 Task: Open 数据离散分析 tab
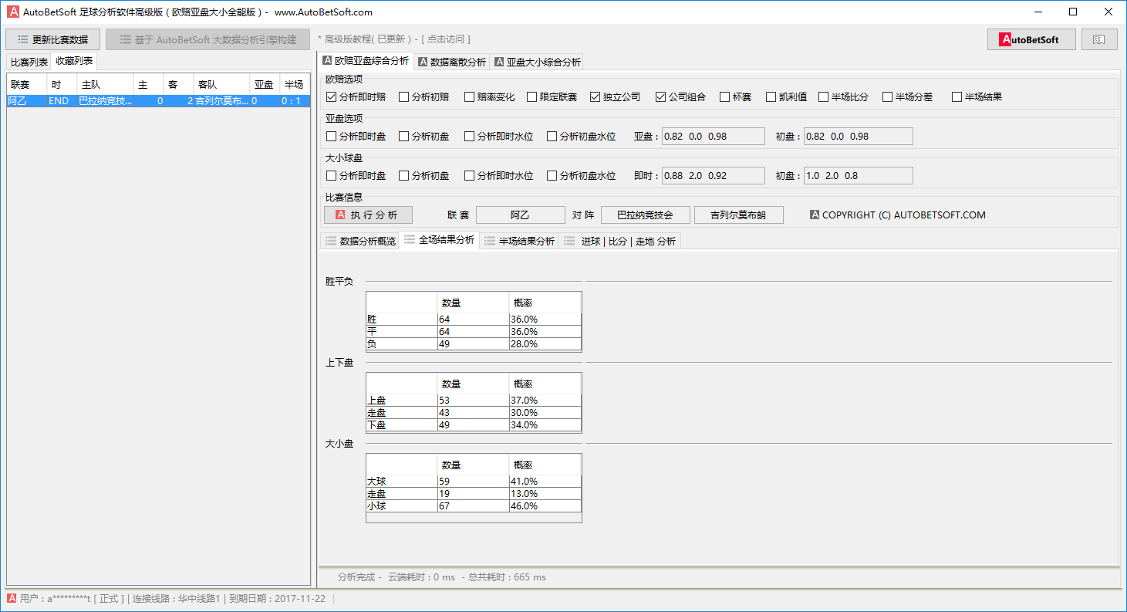(452, 62)
